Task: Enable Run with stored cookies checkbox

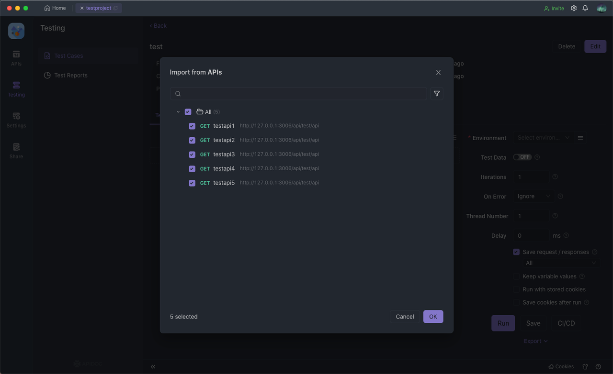Action: pos(516,289)
